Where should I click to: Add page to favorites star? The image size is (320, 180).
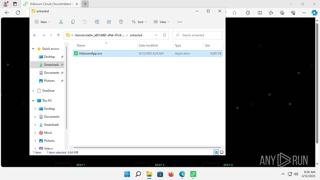pyautogui.click(x=234, y=13)
